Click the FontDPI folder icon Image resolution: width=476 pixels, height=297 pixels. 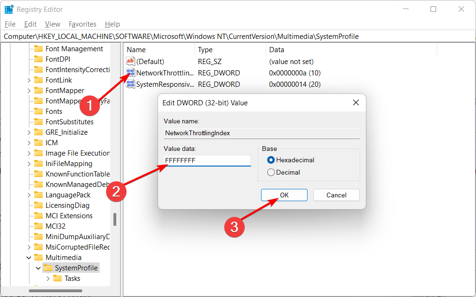point(39,59)
